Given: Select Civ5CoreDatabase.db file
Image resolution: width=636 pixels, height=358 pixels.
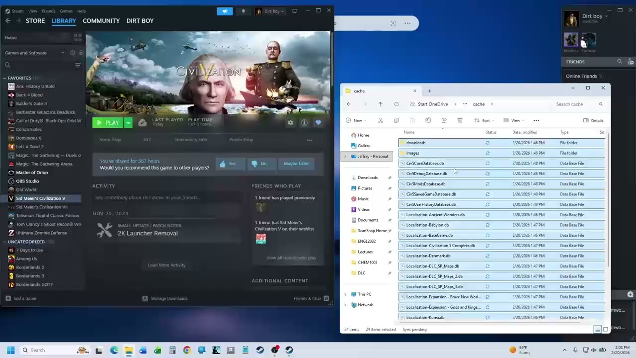Looking at the screenshot, I should click(x=502, y=163).
